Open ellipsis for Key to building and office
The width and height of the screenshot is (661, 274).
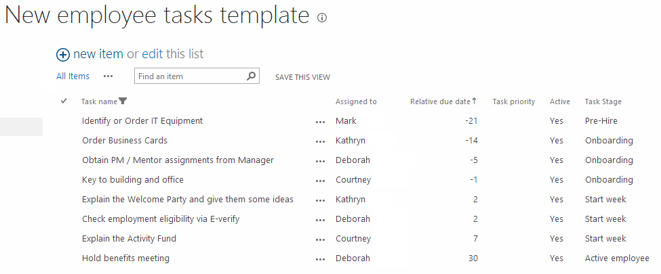321,181
